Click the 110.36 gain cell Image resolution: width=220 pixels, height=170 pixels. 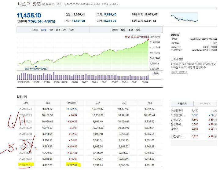[x=73, y=121]
